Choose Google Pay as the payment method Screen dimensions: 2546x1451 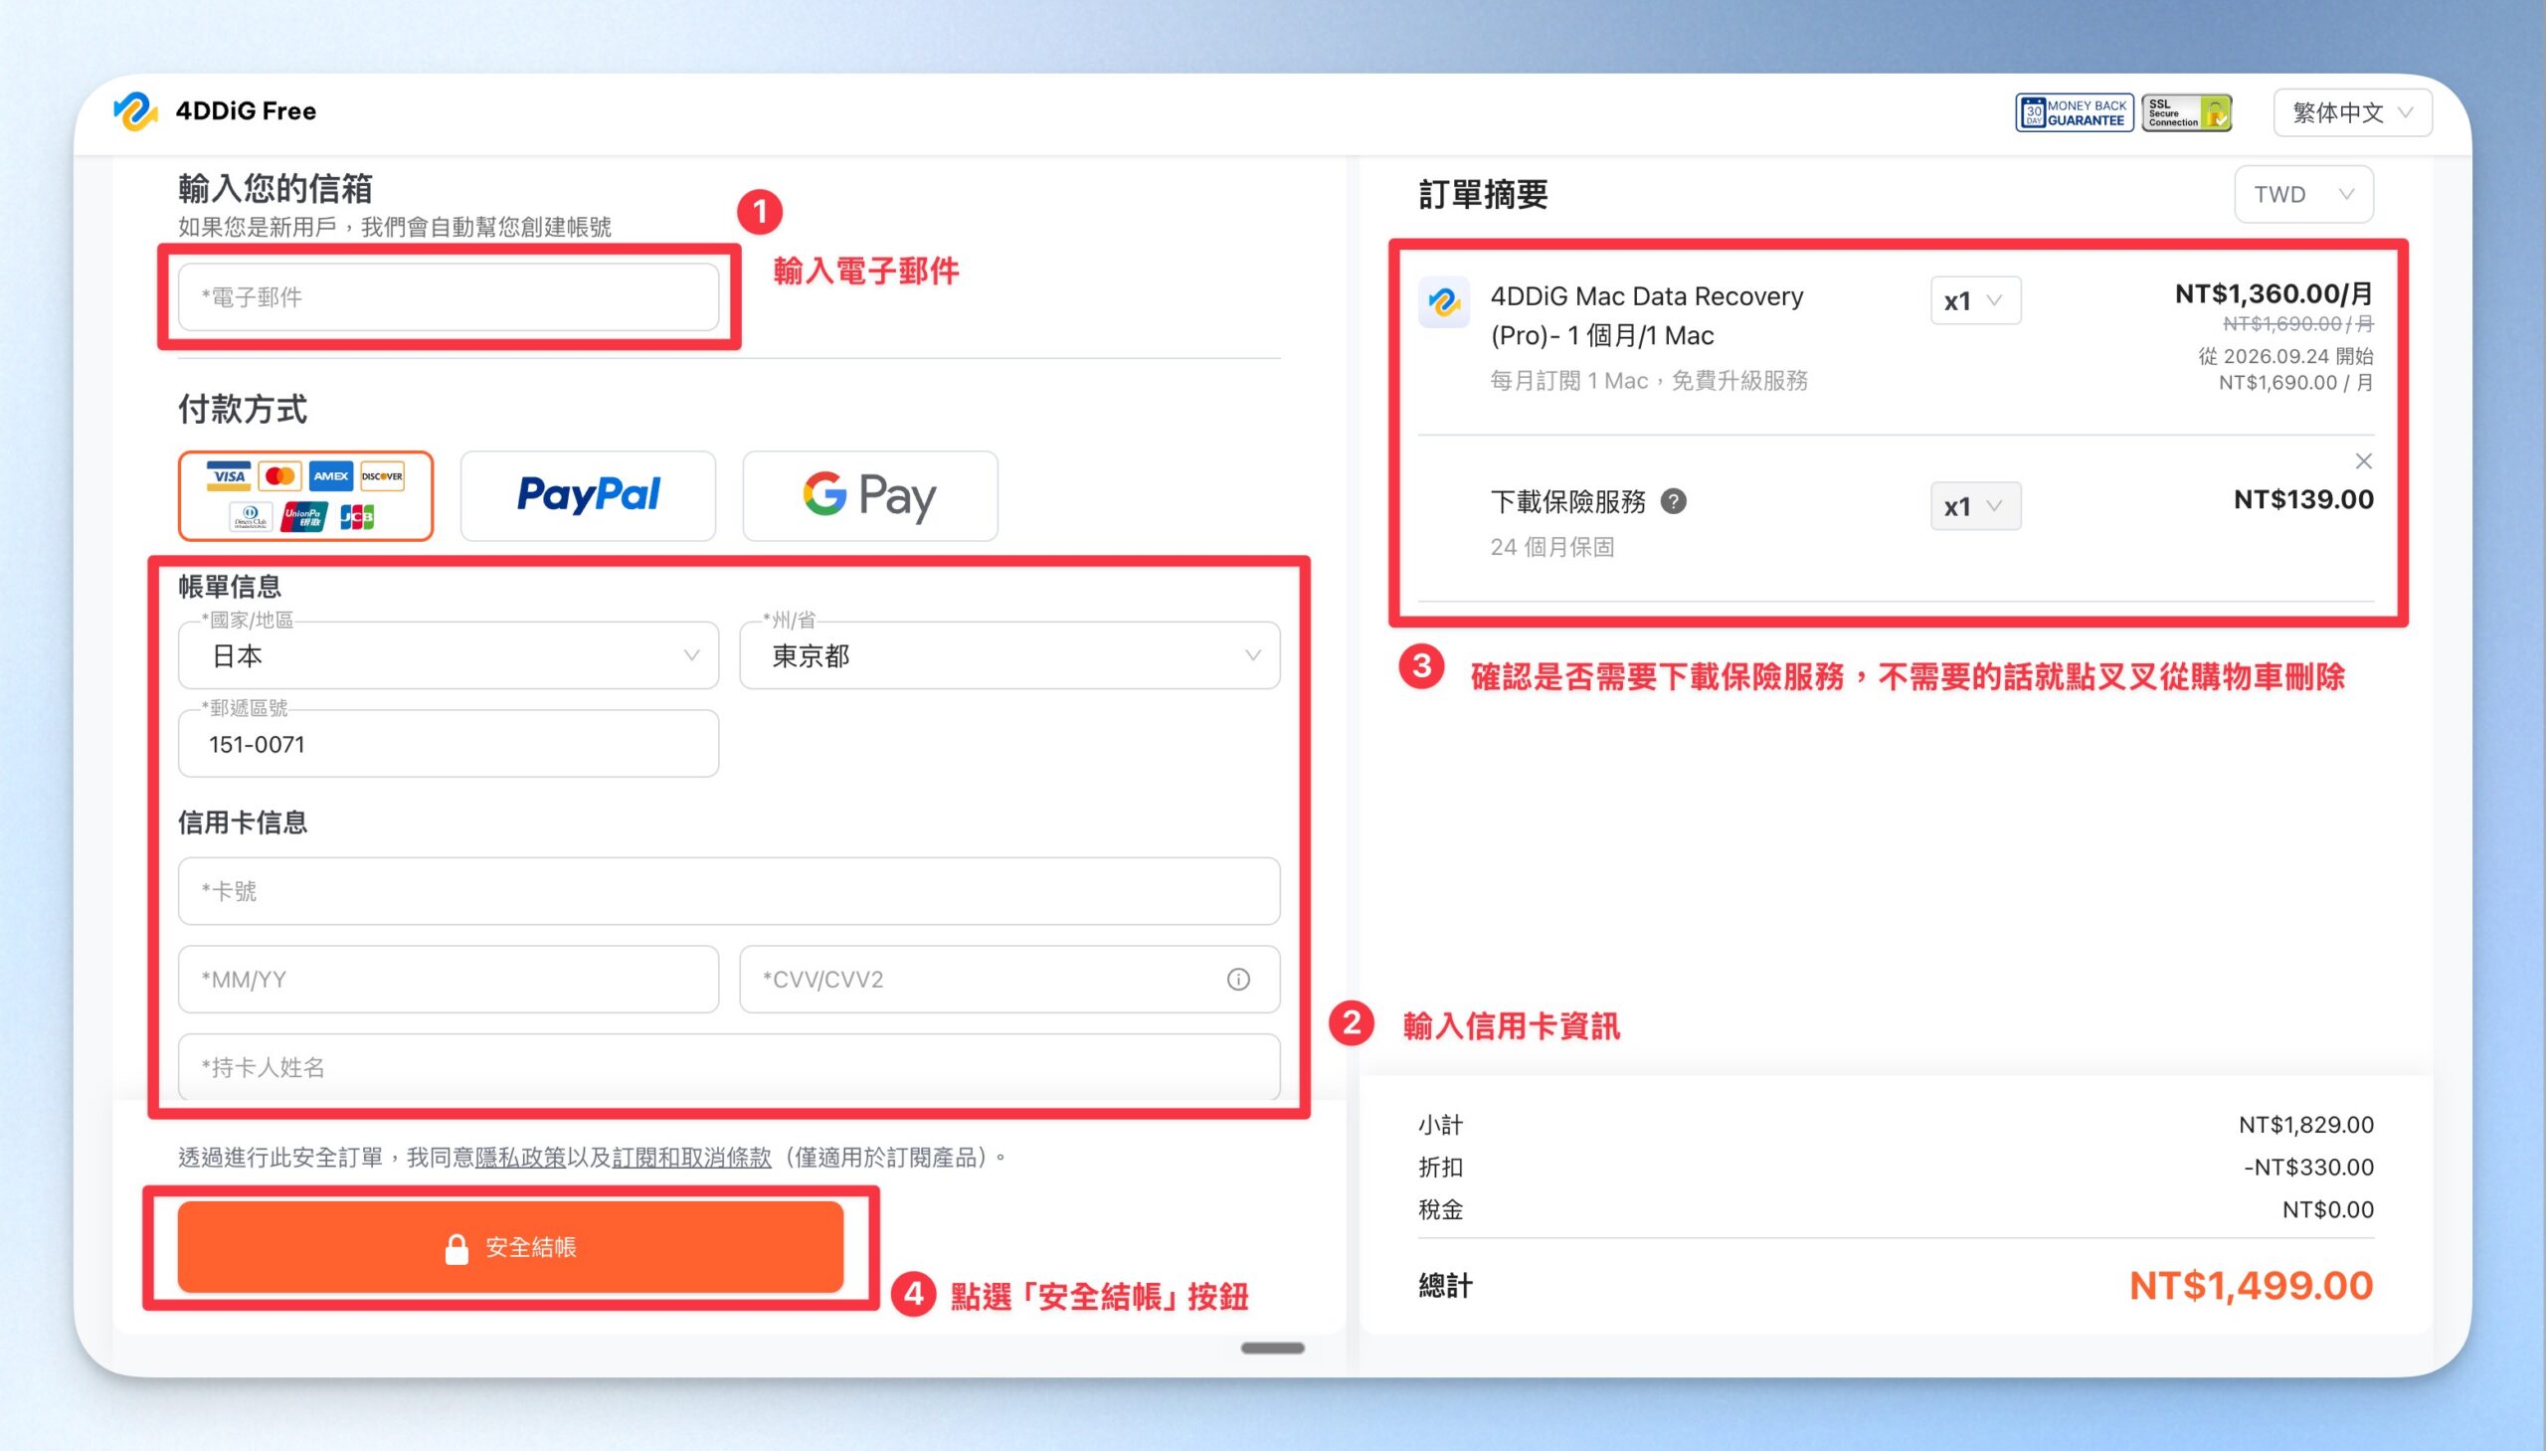pyautogui.click(x=870, y=495)
